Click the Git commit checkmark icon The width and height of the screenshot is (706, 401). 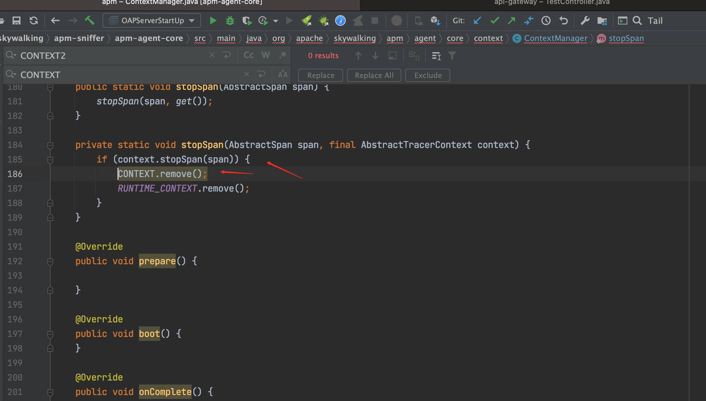pyautogui.click(x=494, y=21)
